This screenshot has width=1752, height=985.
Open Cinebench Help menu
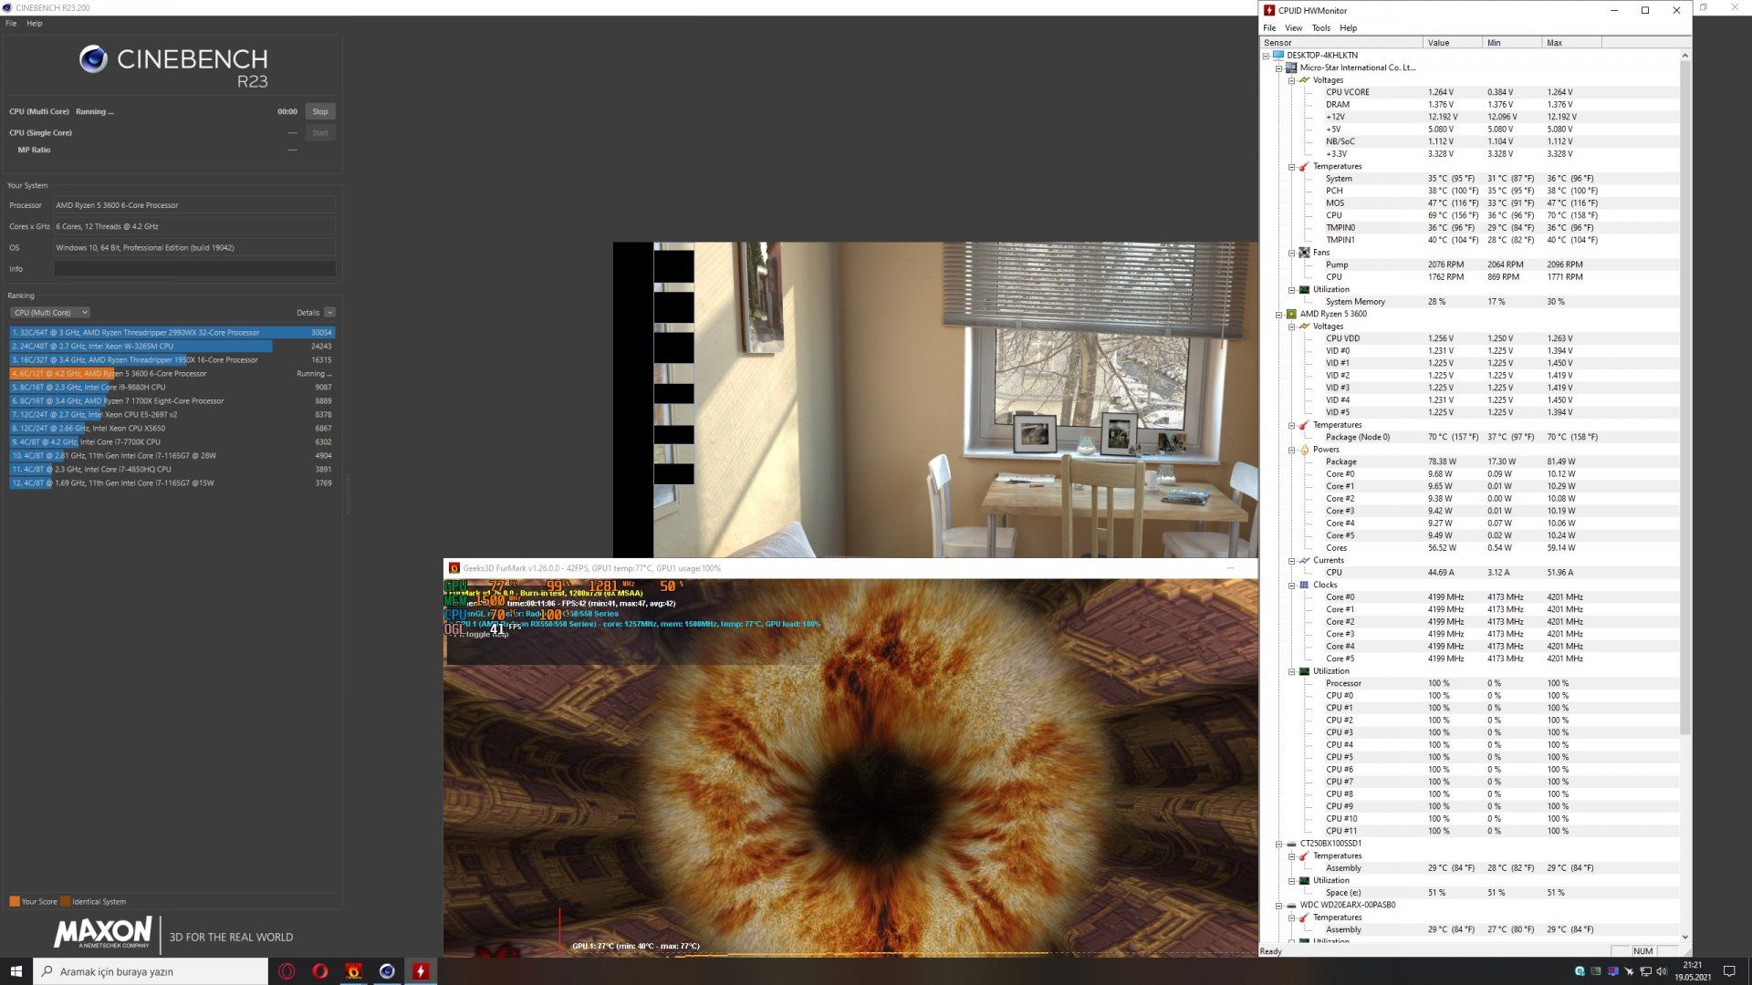34,24
